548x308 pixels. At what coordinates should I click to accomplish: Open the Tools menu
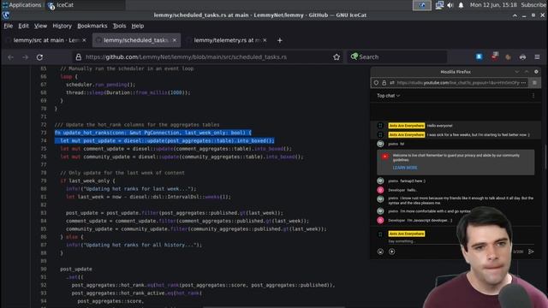point(119,26)
